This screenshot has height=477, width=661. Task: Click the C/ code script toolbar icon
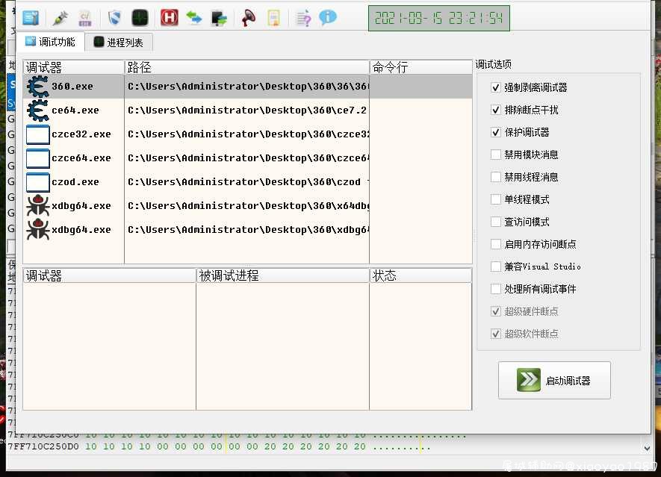(x=85, y=18)
